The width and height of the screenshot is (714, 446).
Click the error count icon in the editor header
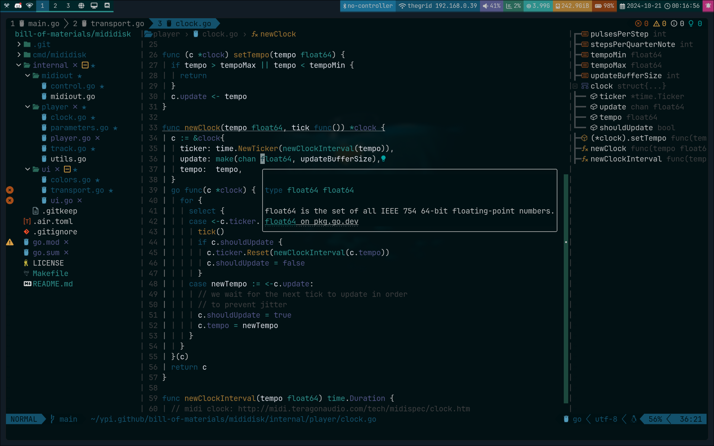coord(638,23)
